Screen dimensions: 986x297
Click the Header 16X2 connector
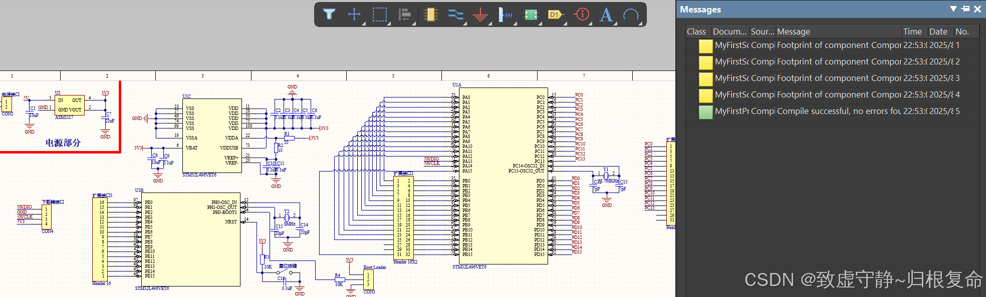coord(404,218)
